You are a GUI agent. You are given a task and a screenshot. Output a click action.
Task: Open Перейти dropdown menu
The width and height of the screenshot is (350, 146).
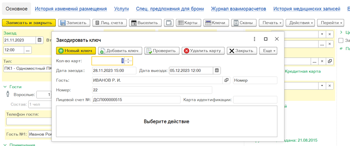click(331, 23)
